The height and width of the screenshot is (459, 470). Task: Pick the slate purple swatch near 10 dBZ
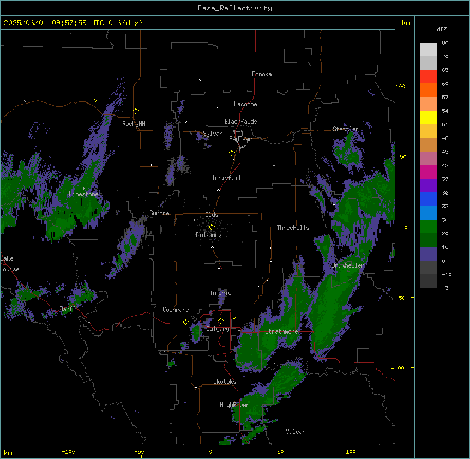tap(429, 254)
